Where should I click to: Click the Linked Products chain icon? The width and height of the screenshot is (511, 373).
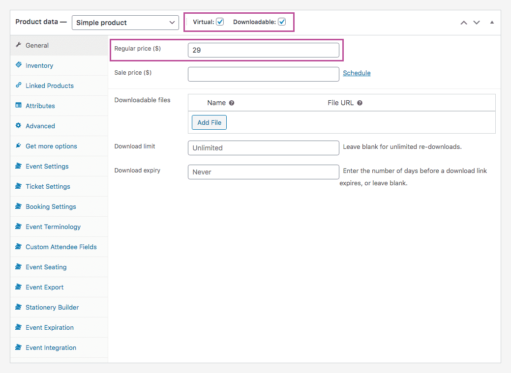[x=18, y=86]
